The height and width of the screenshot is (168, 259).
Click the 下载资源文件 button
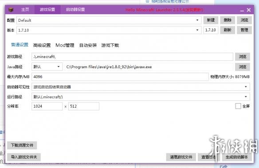(x=22, y=145)
